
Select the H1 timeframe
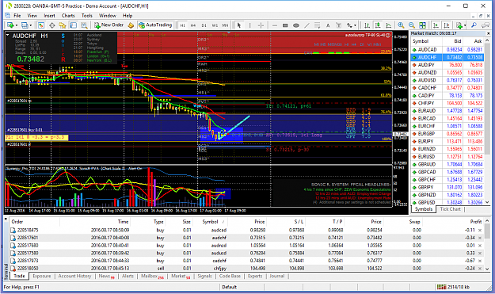tap(182, 25)
